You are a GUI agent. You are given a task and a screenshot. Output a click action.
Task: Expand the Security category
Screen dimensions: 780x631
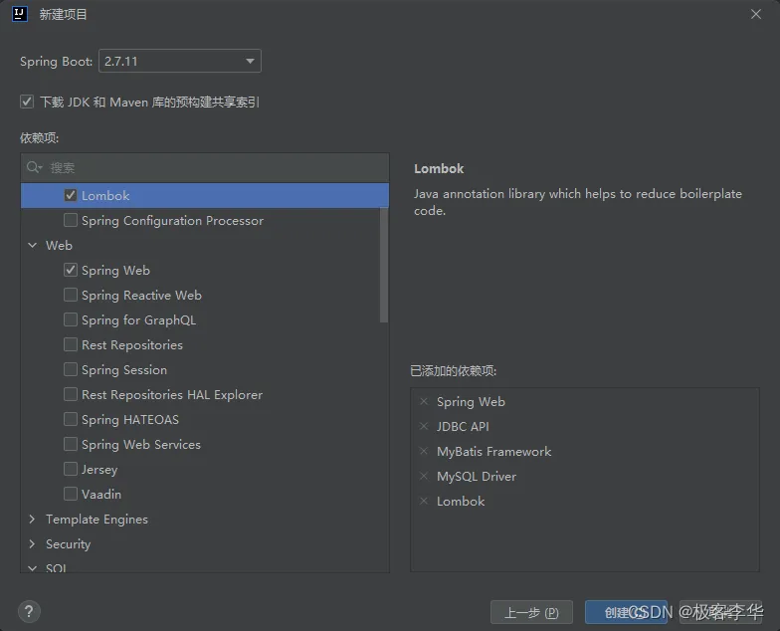pyautogui.click(x=32, y=543)
